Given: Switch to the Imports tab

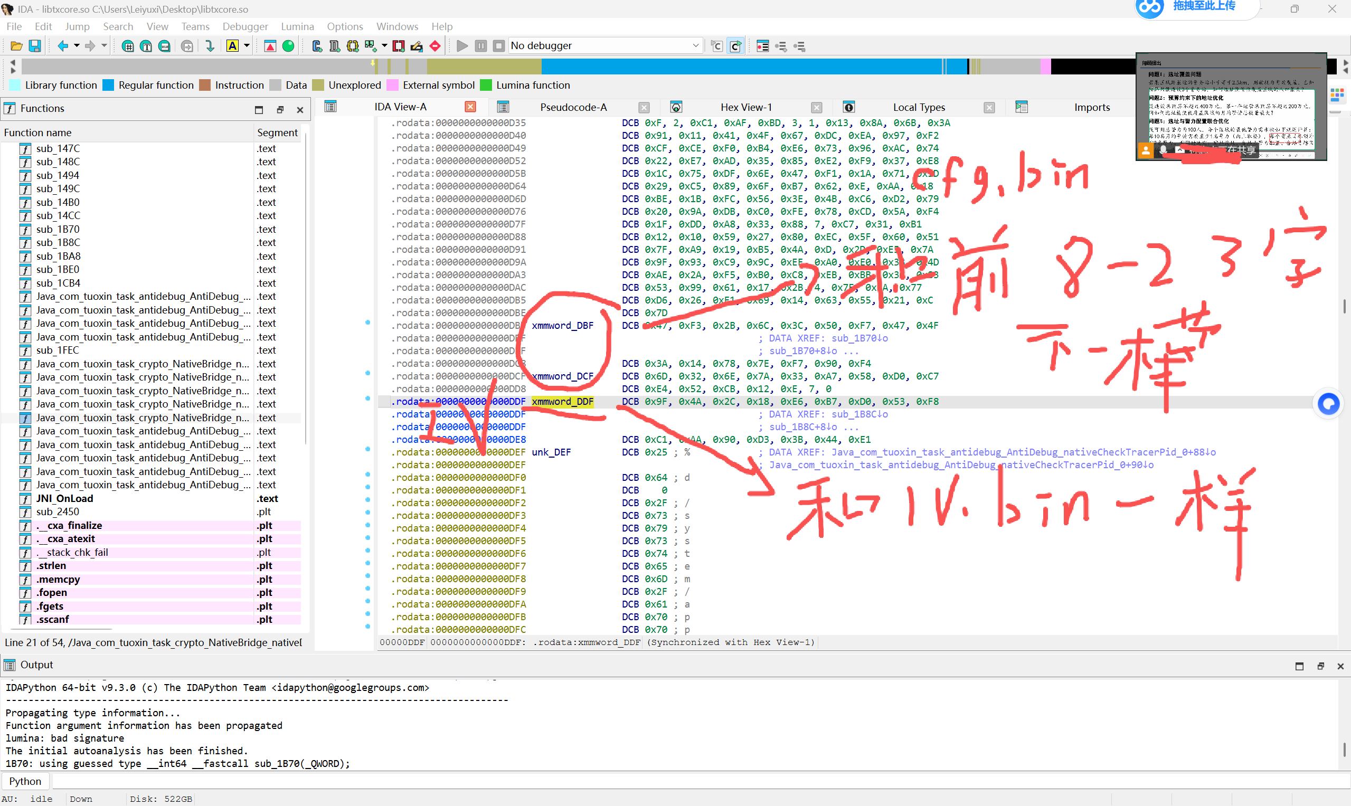Looking at the screenshot, I should click(x=1092, y=108).
